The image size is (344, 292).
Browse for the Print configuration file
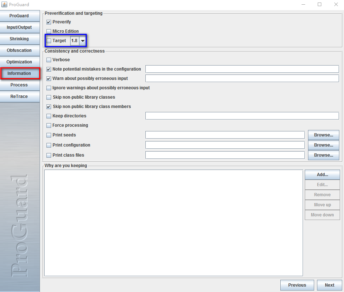323,145
